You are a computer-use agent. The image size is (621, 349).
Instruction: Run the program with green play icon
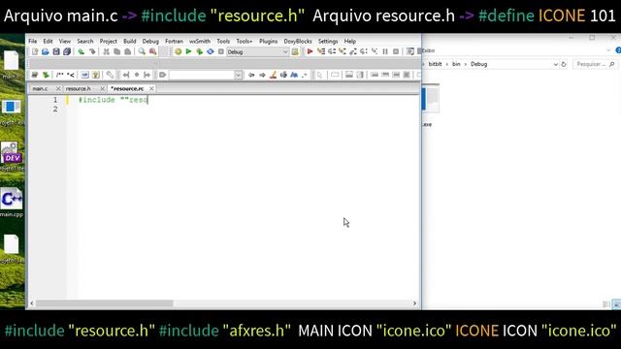tap(189, 51)
